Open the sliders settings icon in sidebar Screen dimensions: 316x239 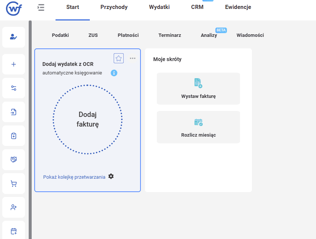coord(14,88)
